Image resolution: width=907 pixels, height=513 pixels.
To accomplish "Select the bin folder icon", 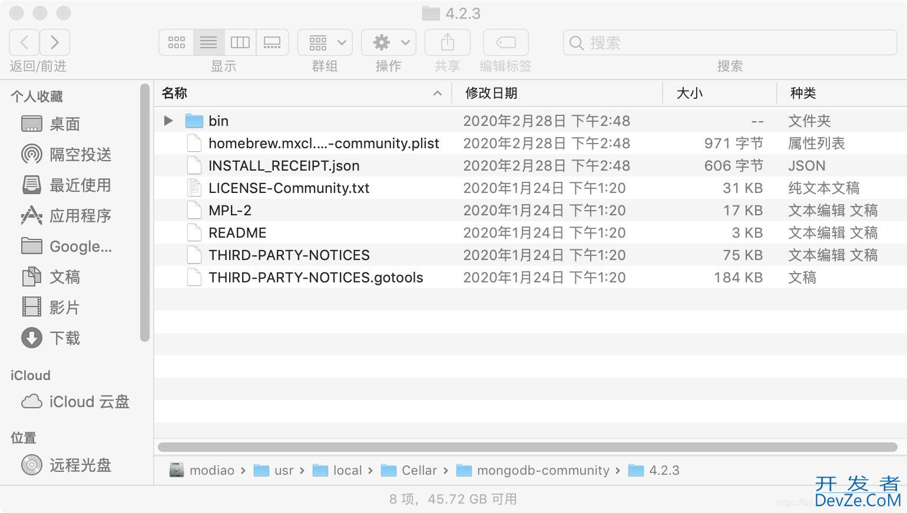I will point(194,121).
